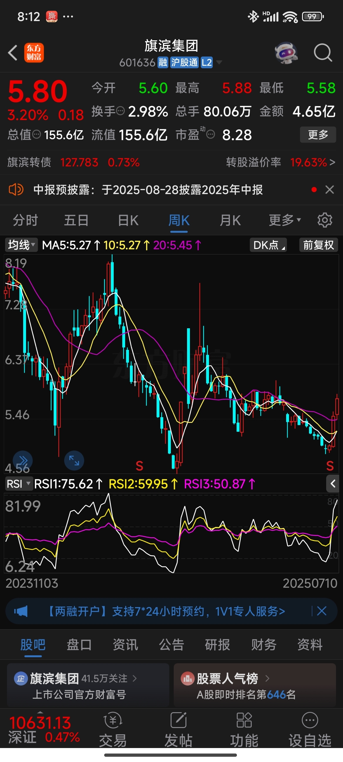The image size is (343, 762).
Task: Expand the index bar up arrow
Action: [x=40, y=712]
